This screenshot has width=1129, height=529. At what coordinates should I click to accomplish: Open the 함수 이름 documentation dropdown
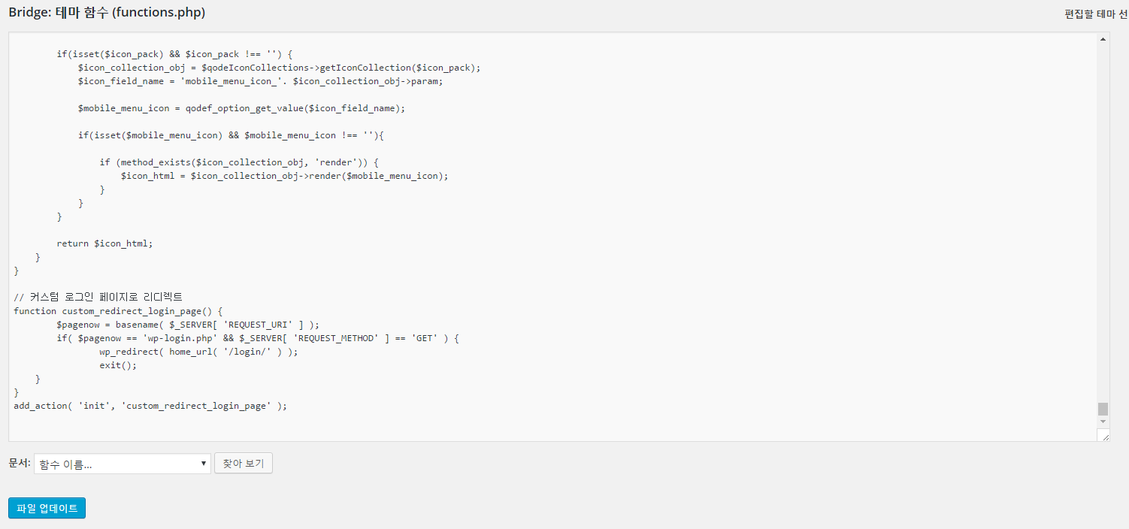(x=123, y=464)
